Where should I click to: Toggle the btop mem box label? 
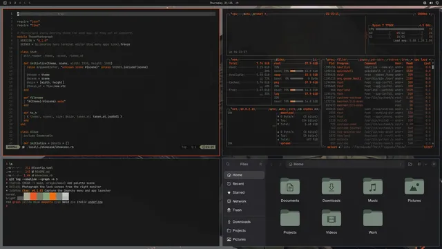coord(234,59)
